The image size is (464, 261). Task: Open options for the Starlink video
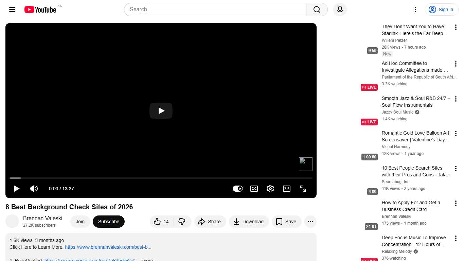pyautogui.click(x=456, y=27)
